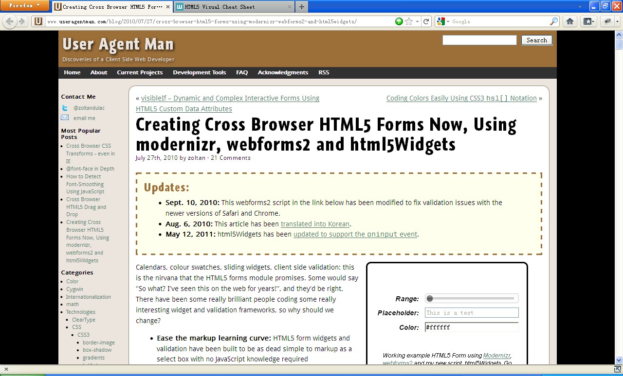Switch to HTML5 Visual Cheat Sheet tab
Viewport: 623px width, 376px height.
(235, 7)
